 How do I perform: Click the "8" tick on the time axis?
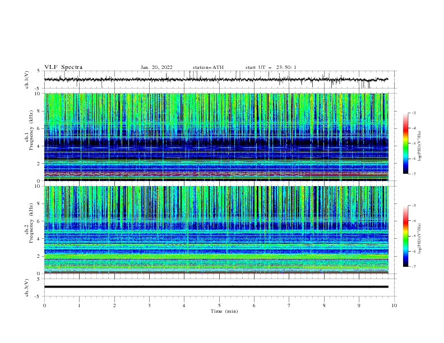(324, 305)
